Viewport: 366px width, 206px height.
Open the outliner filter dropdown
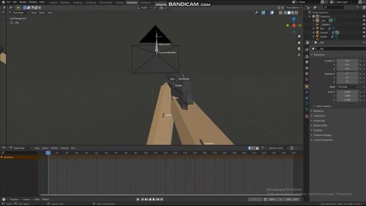point(358,7)
